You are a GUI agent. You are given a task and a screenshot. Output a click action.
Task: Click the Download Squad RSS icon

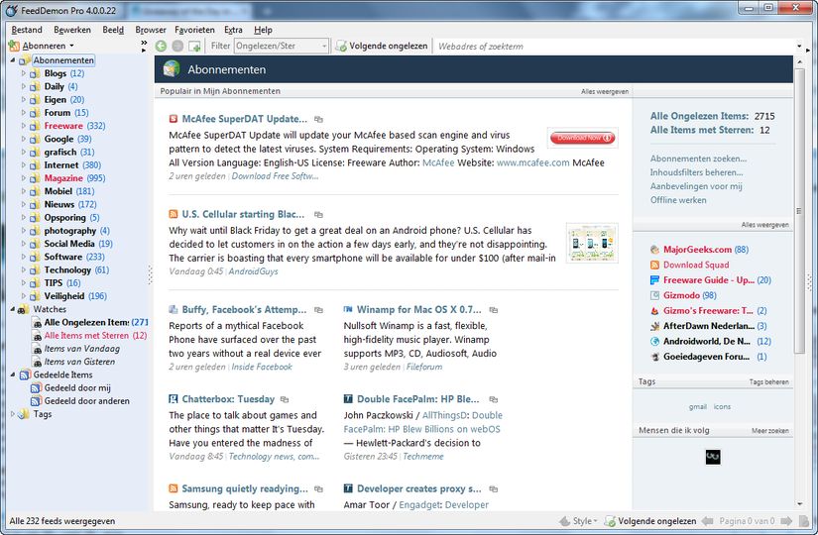click(655, 265)
